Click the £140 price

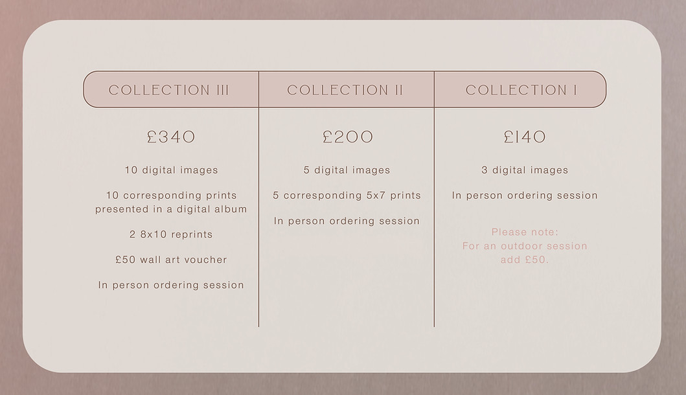[x=525, y=137]
